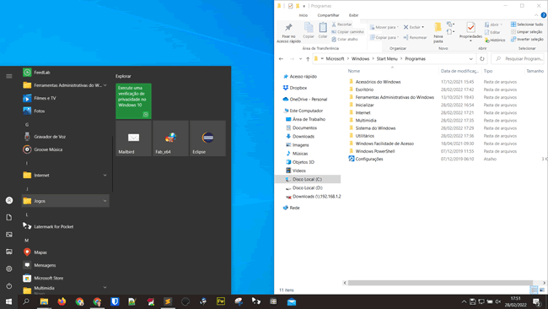Open the notification center icon
Image resolution: width=548 pixels, height=309 pixels.
[537, 301]
